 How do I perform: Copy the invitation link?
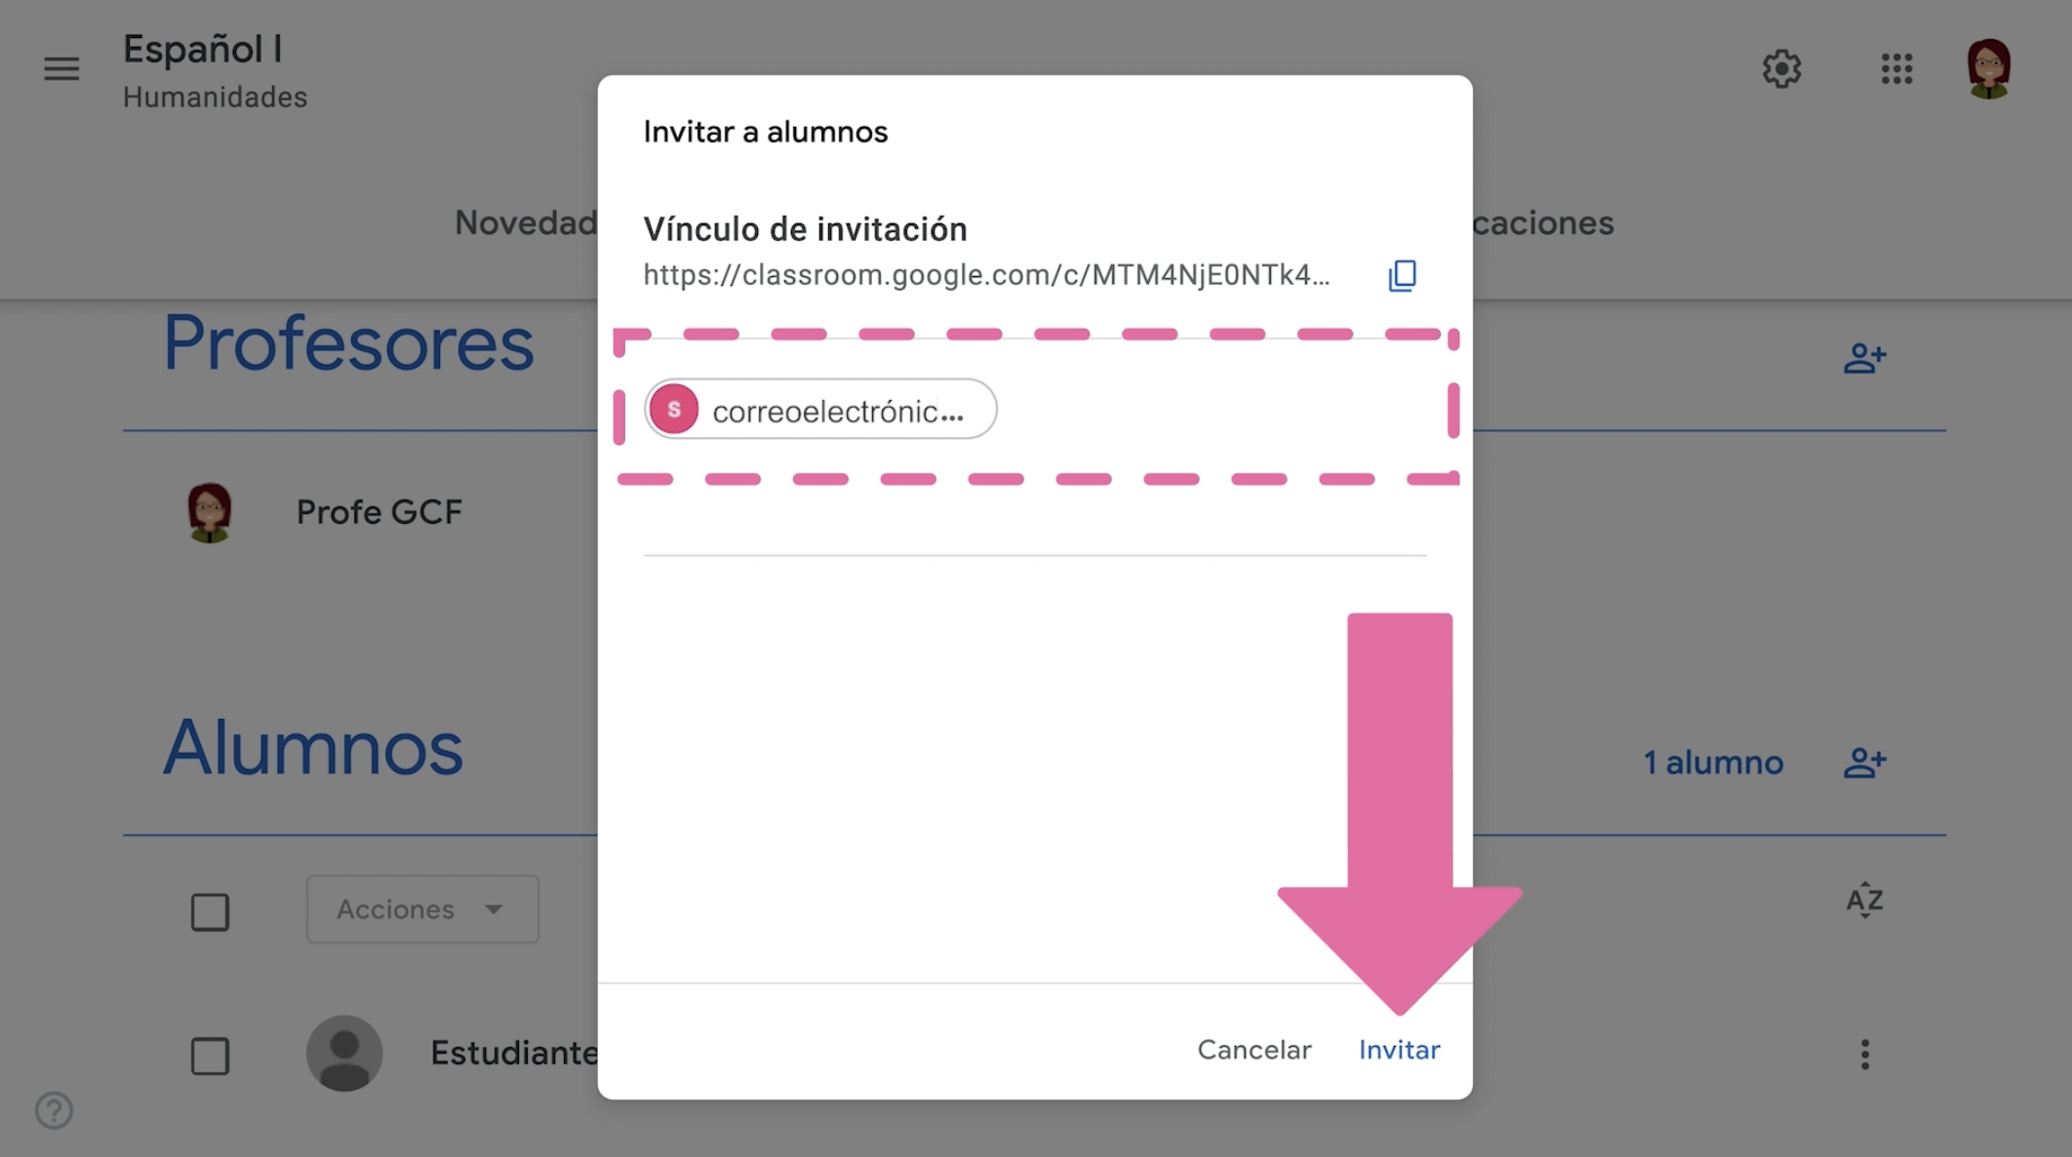pos(1402,275)
